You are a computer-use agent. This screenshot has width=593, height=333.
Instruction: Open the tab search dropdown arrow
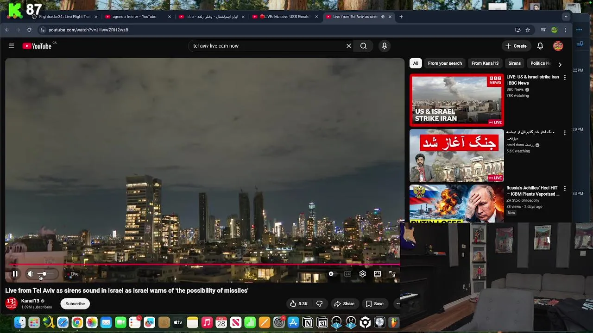point(566,17)
